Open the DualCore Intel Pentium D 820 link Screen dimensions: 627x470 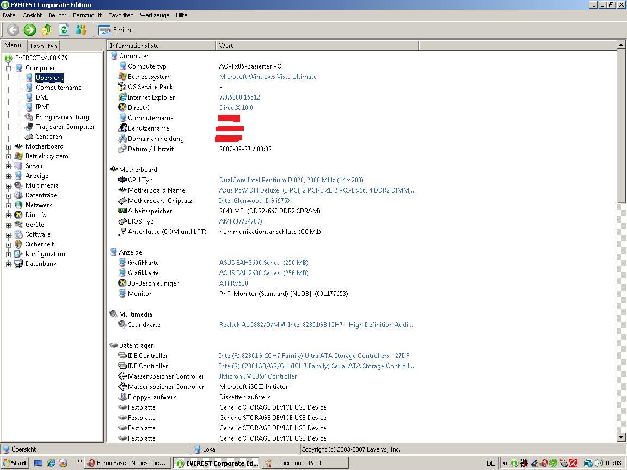[x=291, y=180]
